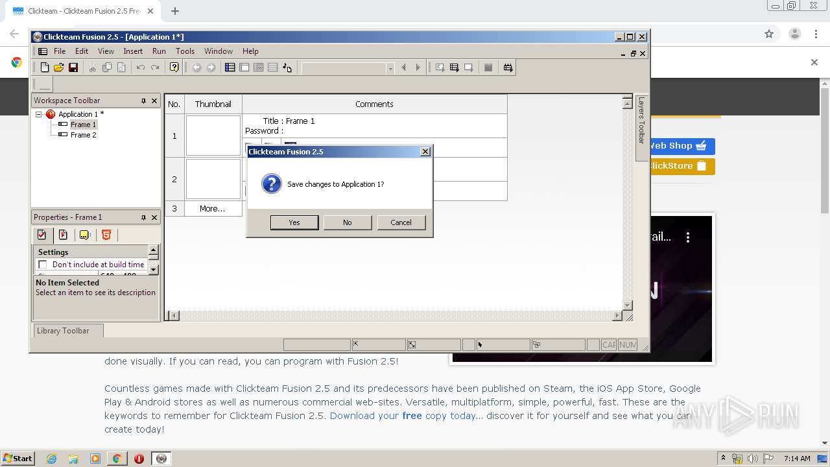
Task: Close the Workspace Toolbar panel
Action: (x=154, y=101)
